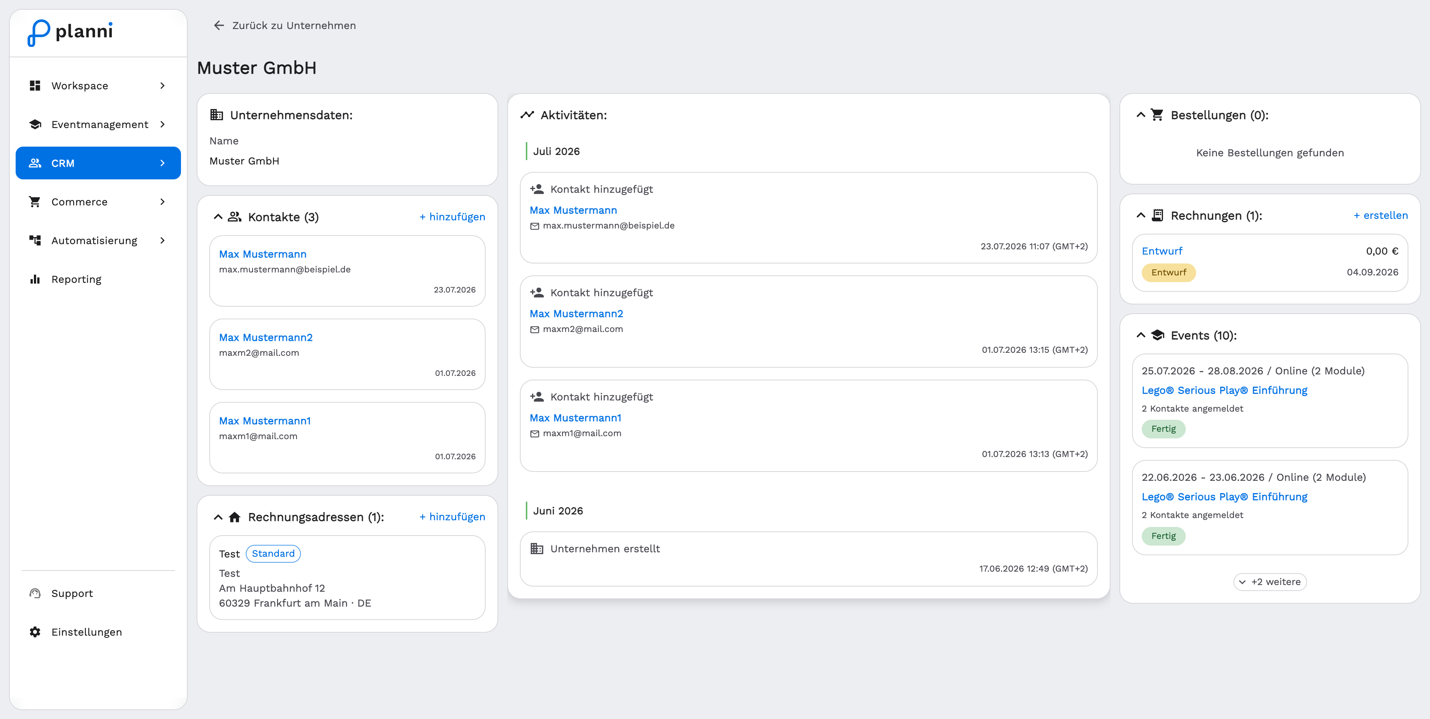Expand the +2 weitere events

point(1270,582)
